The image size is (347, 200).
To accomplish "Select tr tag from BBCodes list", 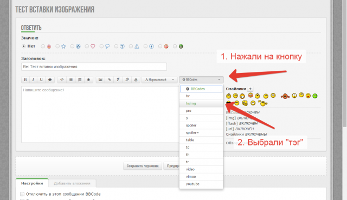I will 201,162.
